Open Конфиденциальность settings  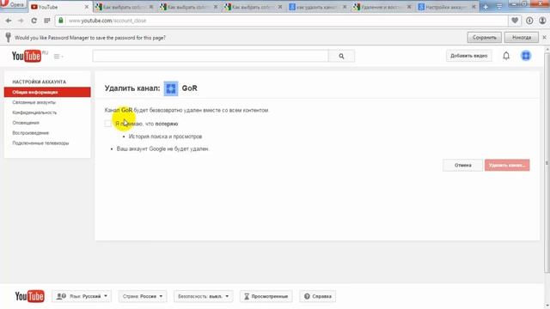[34, 112]
